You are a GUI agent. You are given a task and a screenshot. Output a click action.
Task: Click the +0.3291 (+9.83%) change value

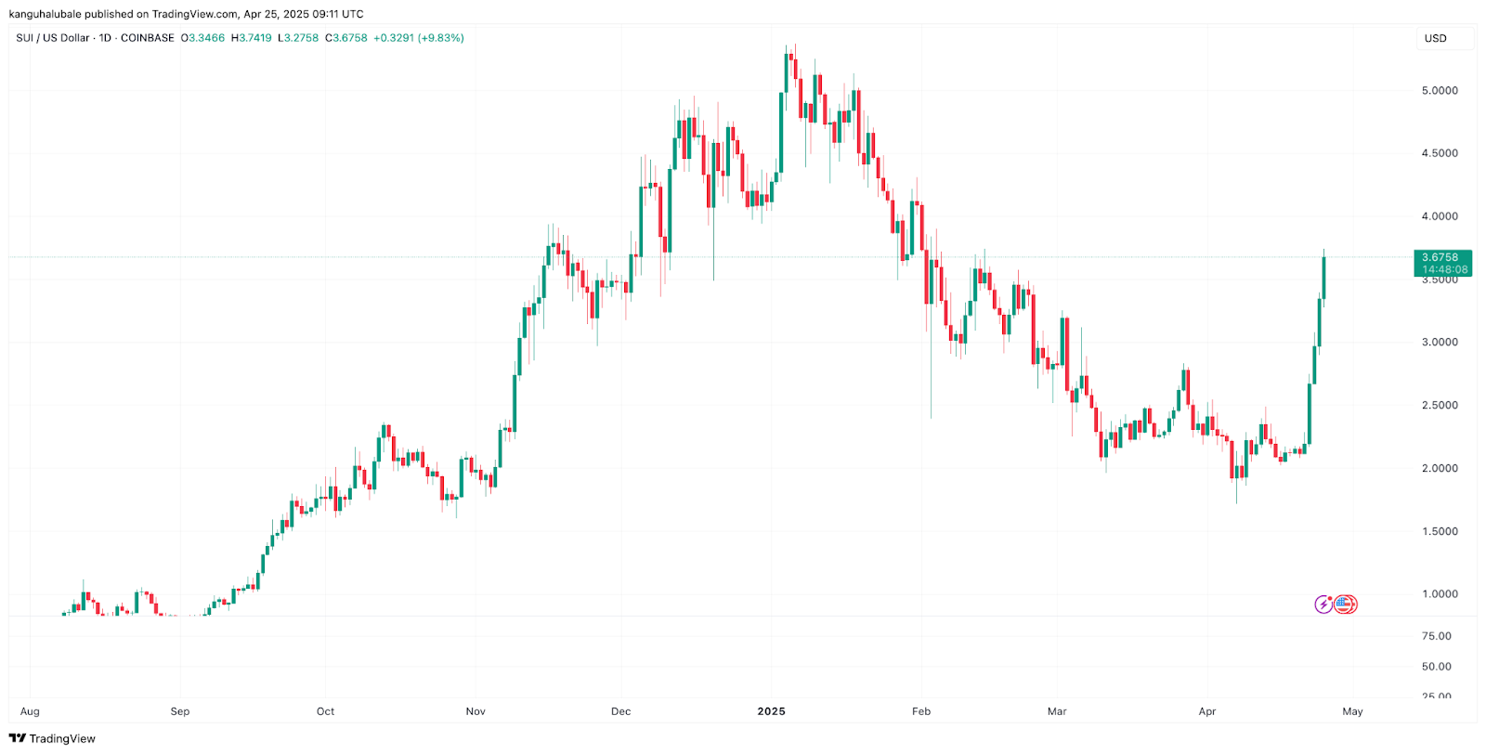click(419, 38)
